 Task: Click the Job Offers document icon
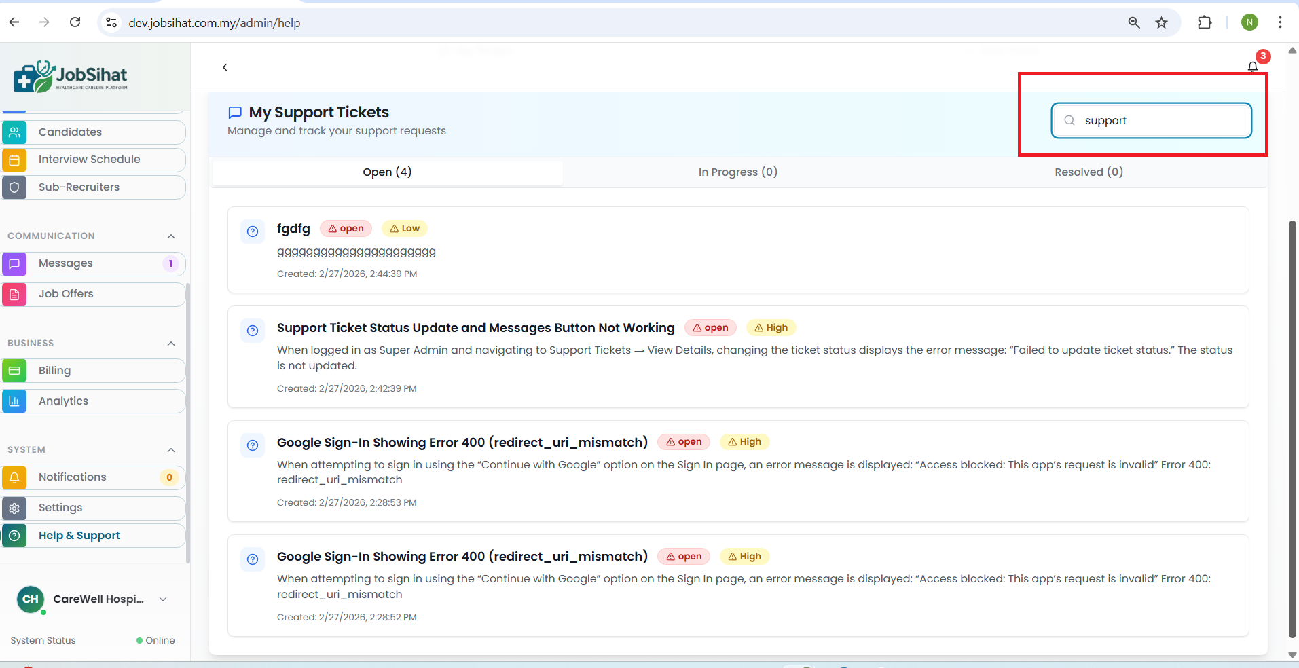point(14,295)
